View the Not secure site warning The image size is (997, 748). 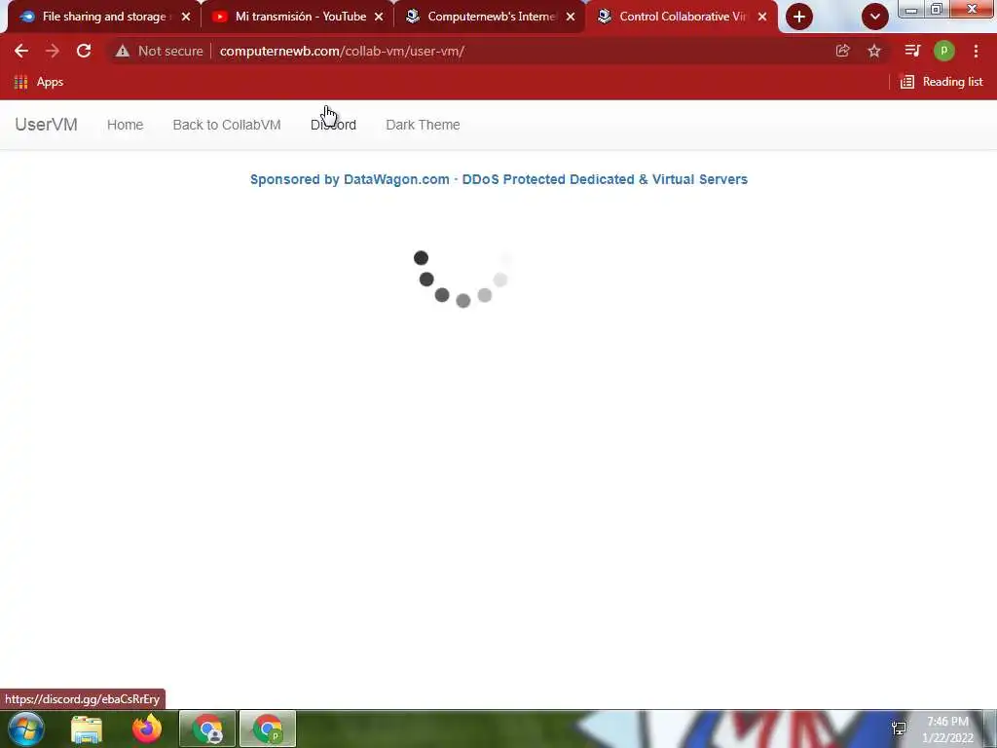coord(159,51)
